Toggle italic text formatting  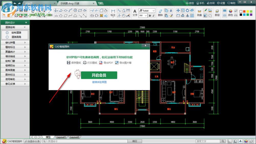point(153,16)
